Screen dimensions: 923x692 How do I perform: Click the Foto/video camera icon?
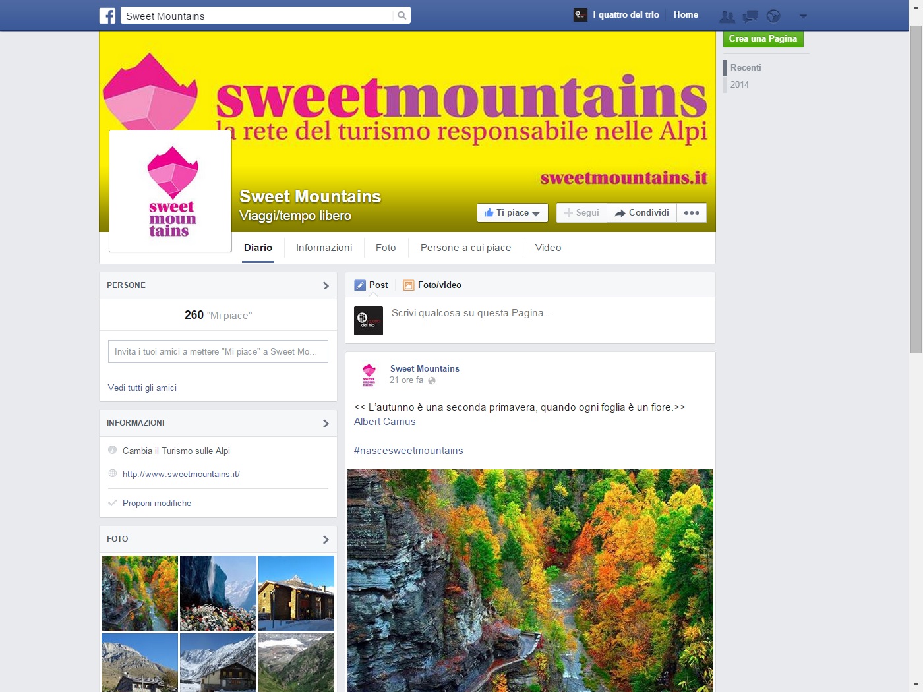point(409,285)
